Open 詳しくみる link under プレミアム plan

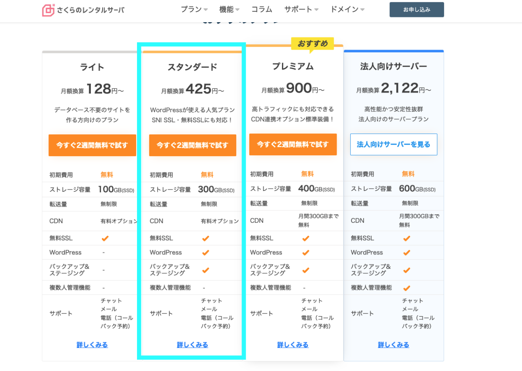(293, 345)
